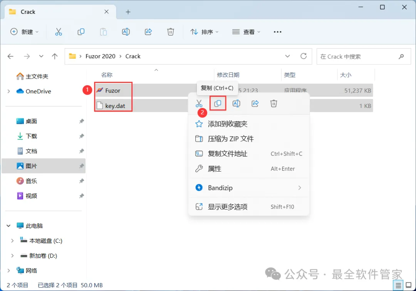
Task: Click the search magnifier icon
Action: 401,56
